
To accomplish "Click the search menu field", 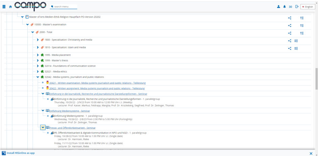I will click(65, 7).
